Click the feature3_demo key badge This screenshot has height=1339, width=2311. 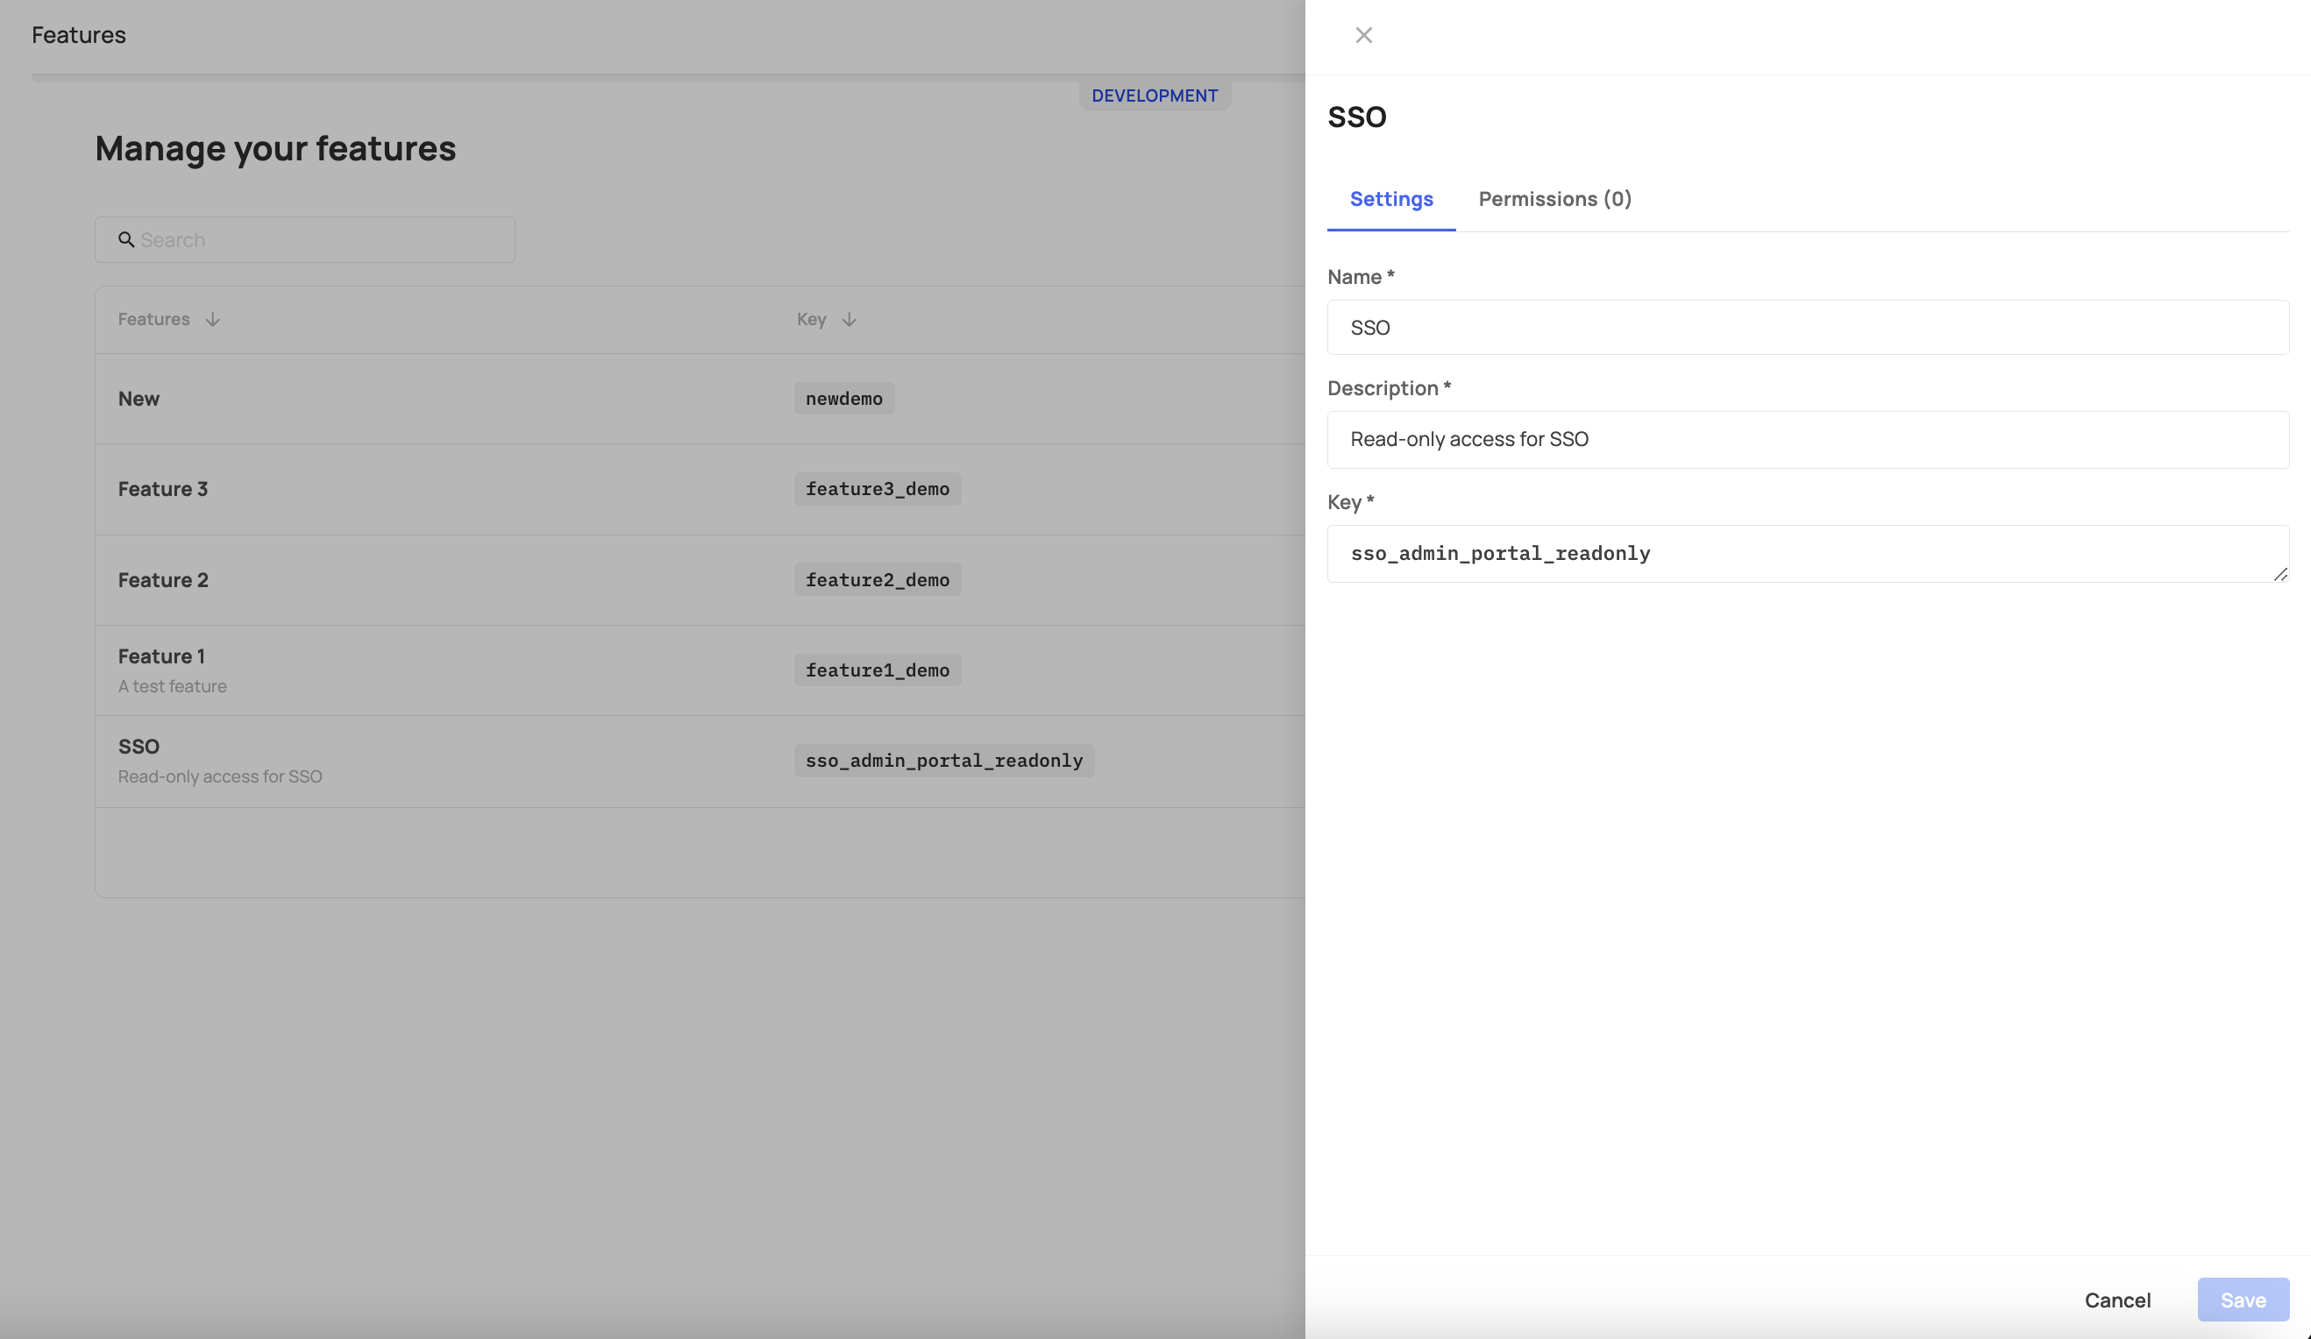(877, 488)
